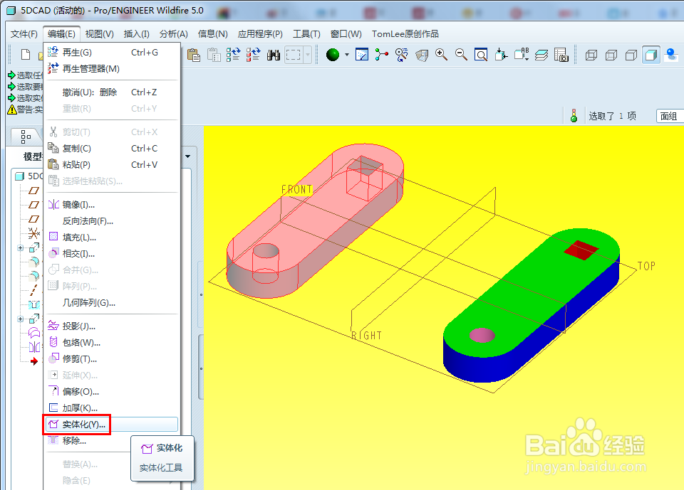Viewport: 684px width, 490px height.
Task: Choose 实体化(Y)... from the edit menu
Action: point(113,425)
